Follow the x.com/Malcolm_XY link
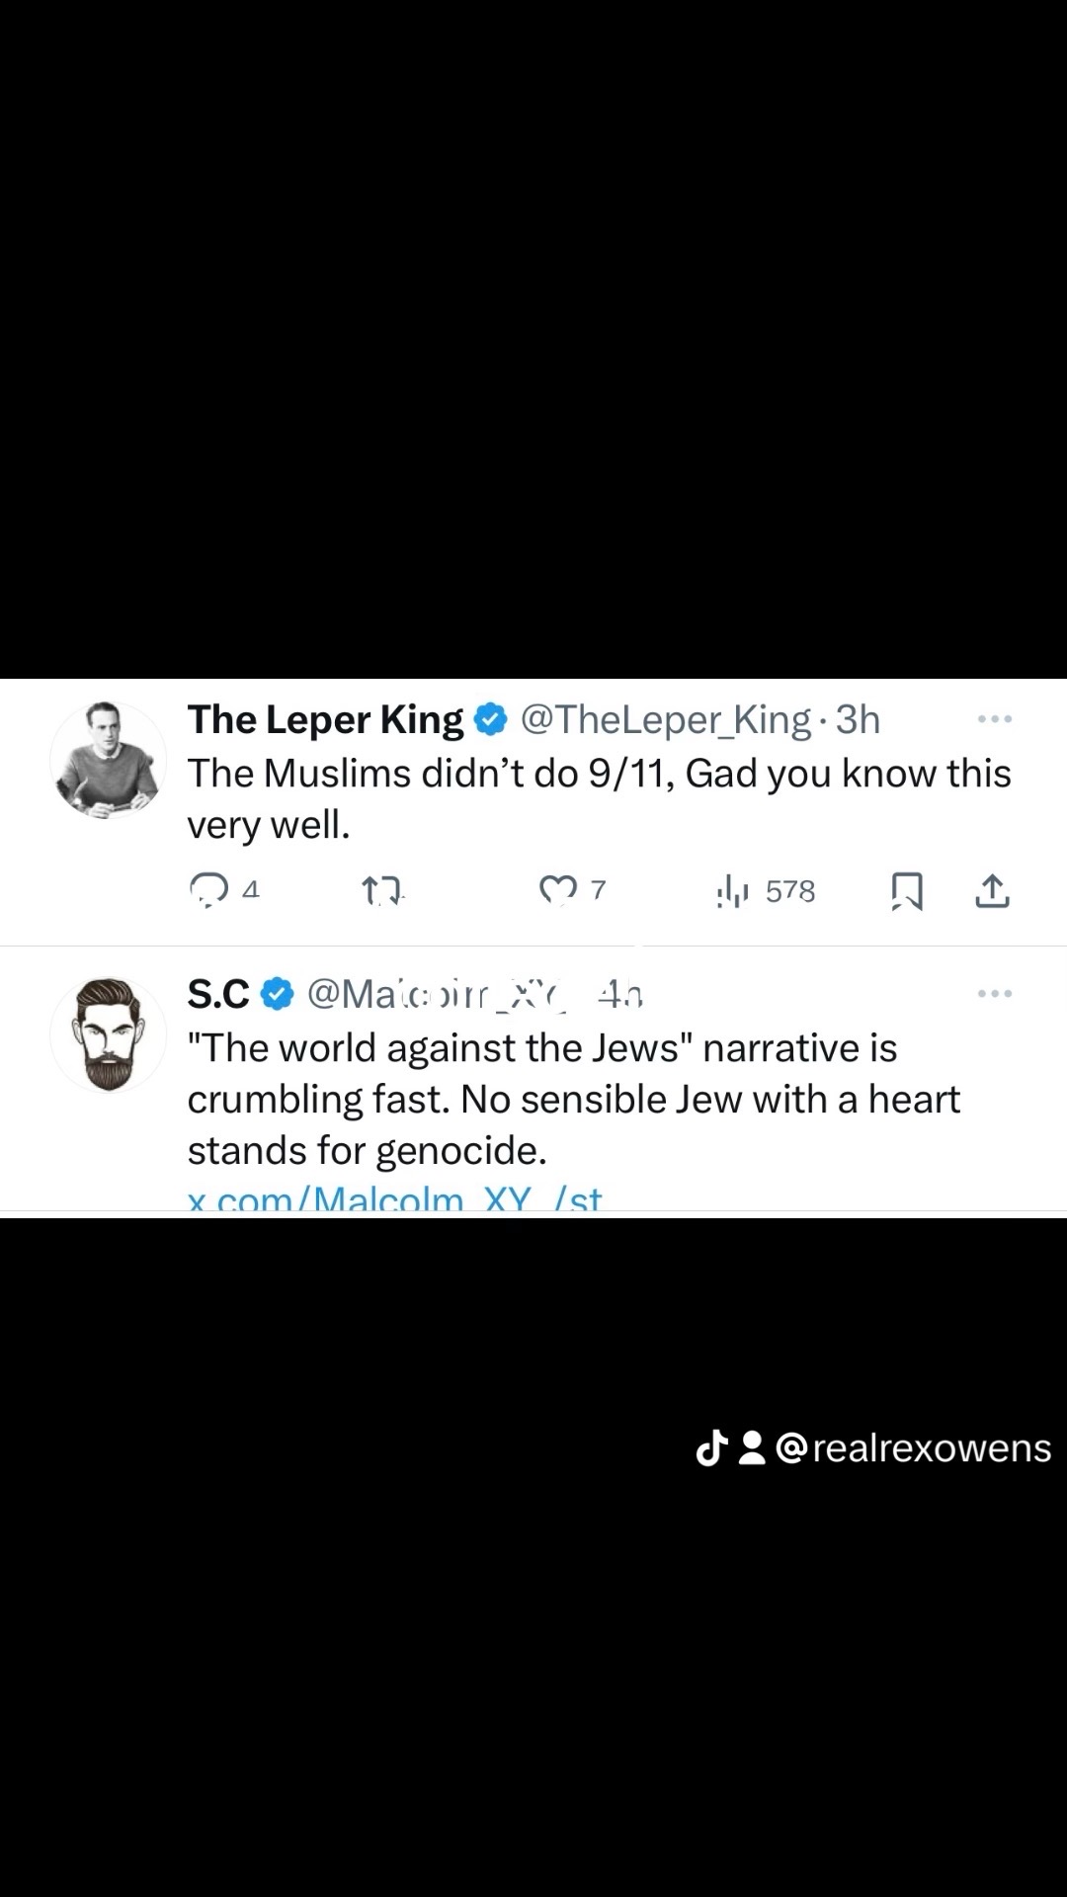Image resolution: width=1067 pixels, height=1897 pixels. tap(395, 1198)
